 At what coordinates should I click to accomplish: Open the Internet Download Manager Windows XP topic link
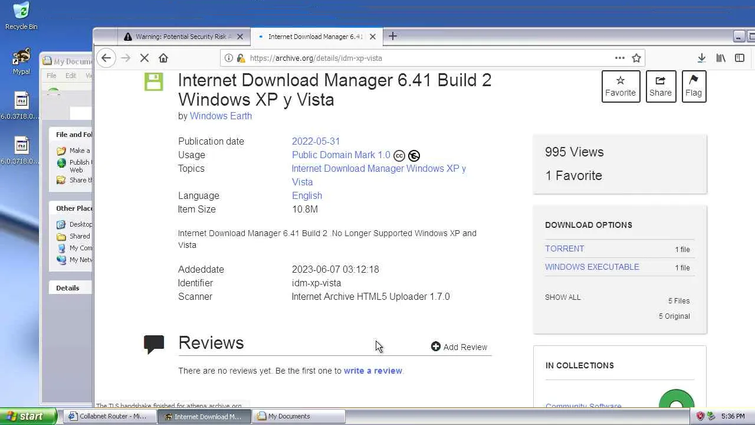(379, 175)
